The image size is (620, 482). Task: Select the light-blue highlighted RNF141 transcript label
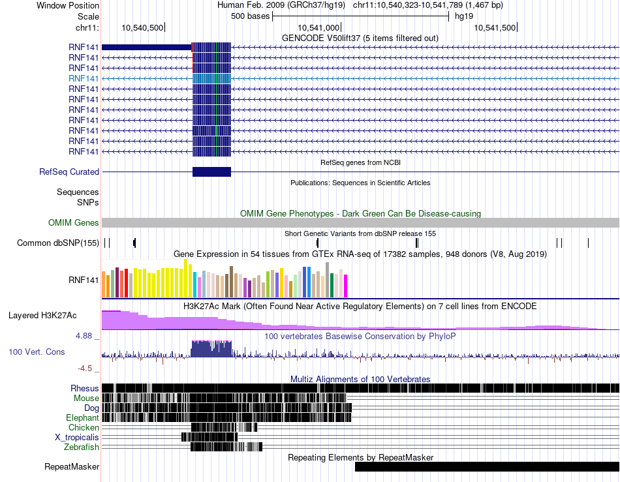point(84,79)
